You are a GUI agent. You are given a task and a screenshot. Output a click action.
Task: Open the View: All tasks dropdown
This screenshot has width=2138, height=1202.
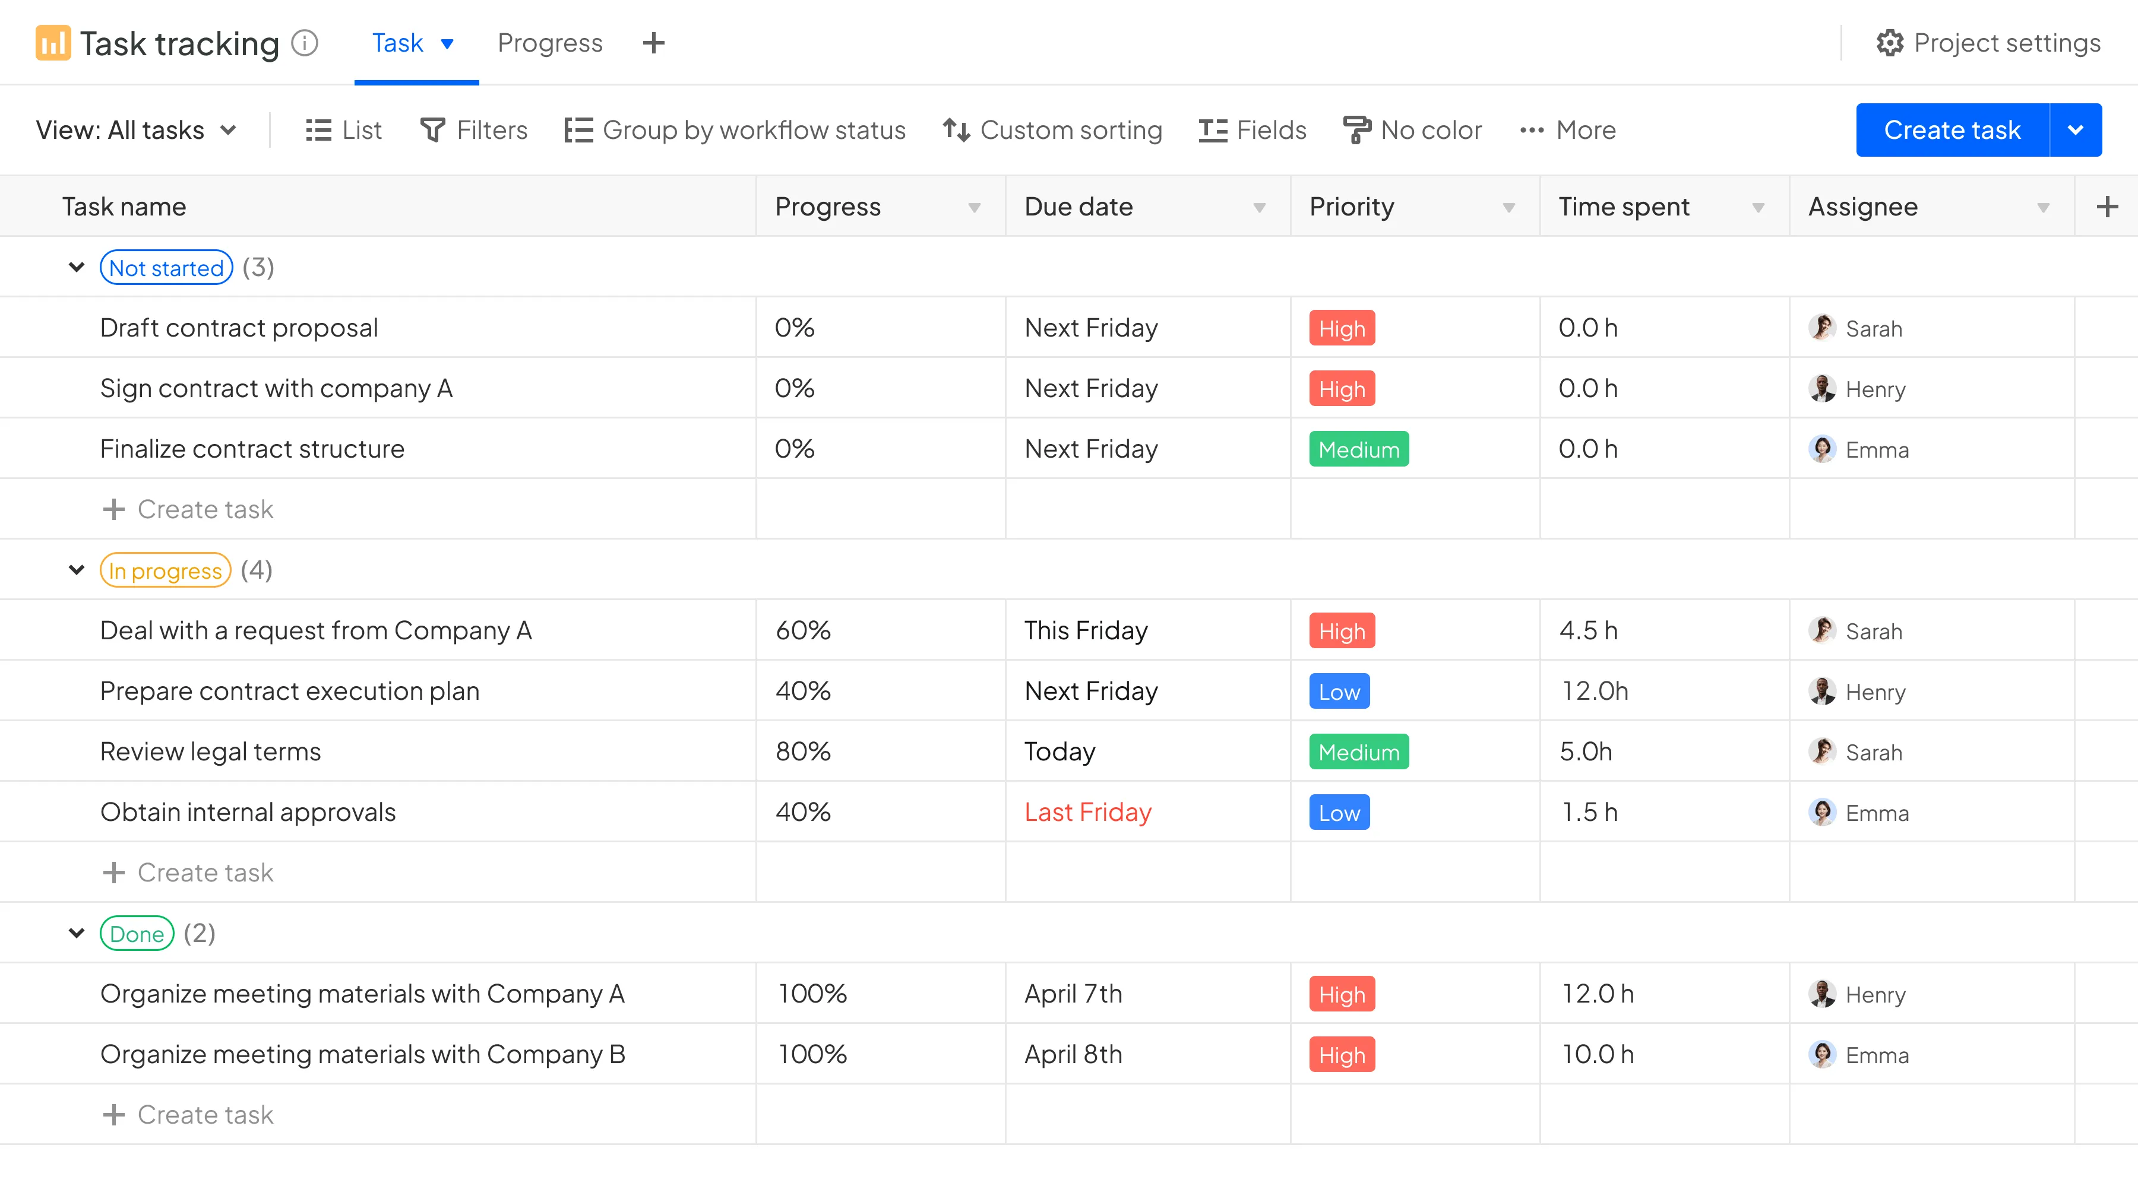point(136,130)
